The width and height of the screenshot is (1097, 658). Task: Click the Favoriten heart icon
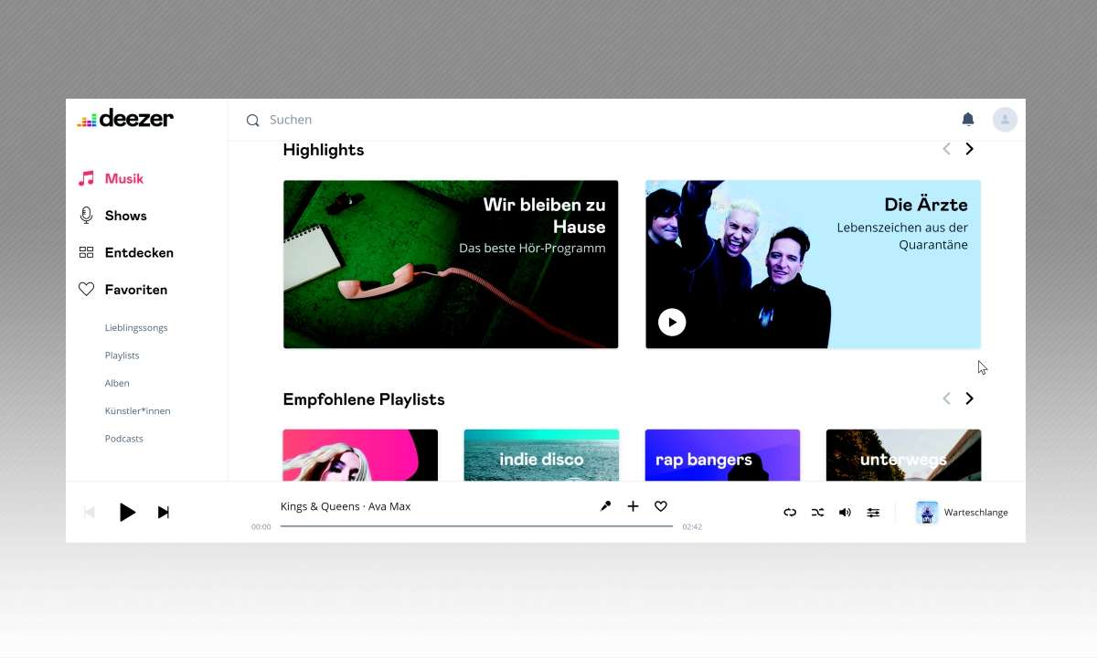click(86, 290)
